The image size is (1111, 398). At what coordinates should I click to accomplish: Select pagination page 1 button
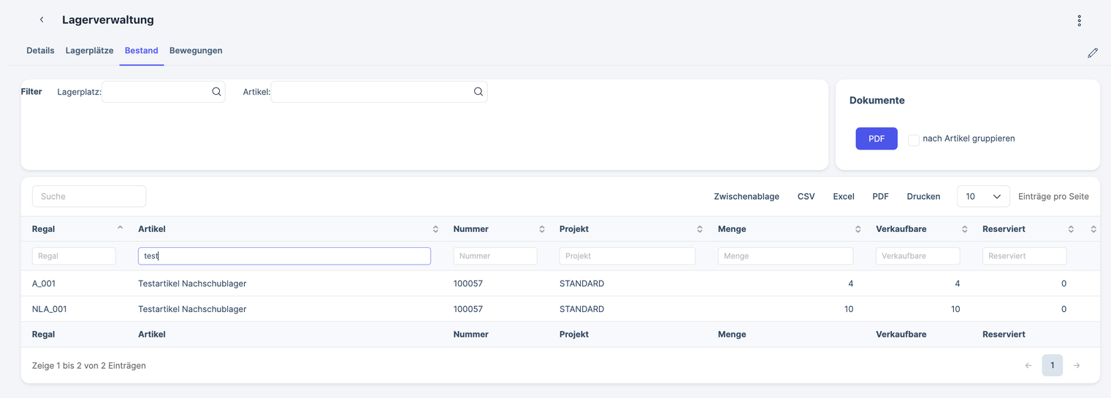click(1052, 365)
